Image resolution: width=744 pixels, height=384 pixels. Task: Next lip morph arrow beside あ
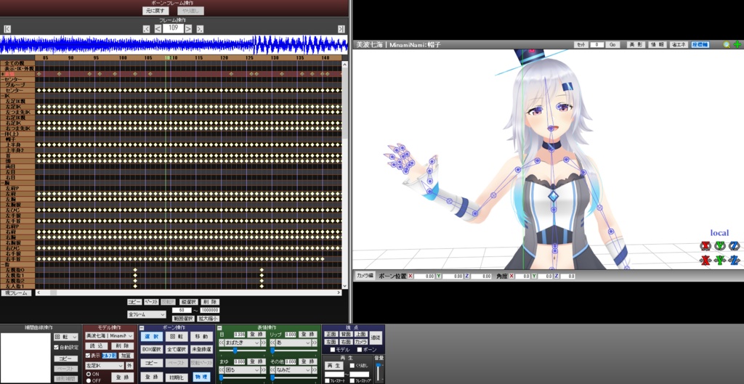coord(315,343)
